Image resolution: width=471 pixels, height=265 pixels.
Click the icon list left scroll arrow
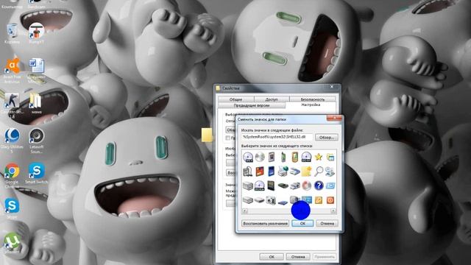244,211
